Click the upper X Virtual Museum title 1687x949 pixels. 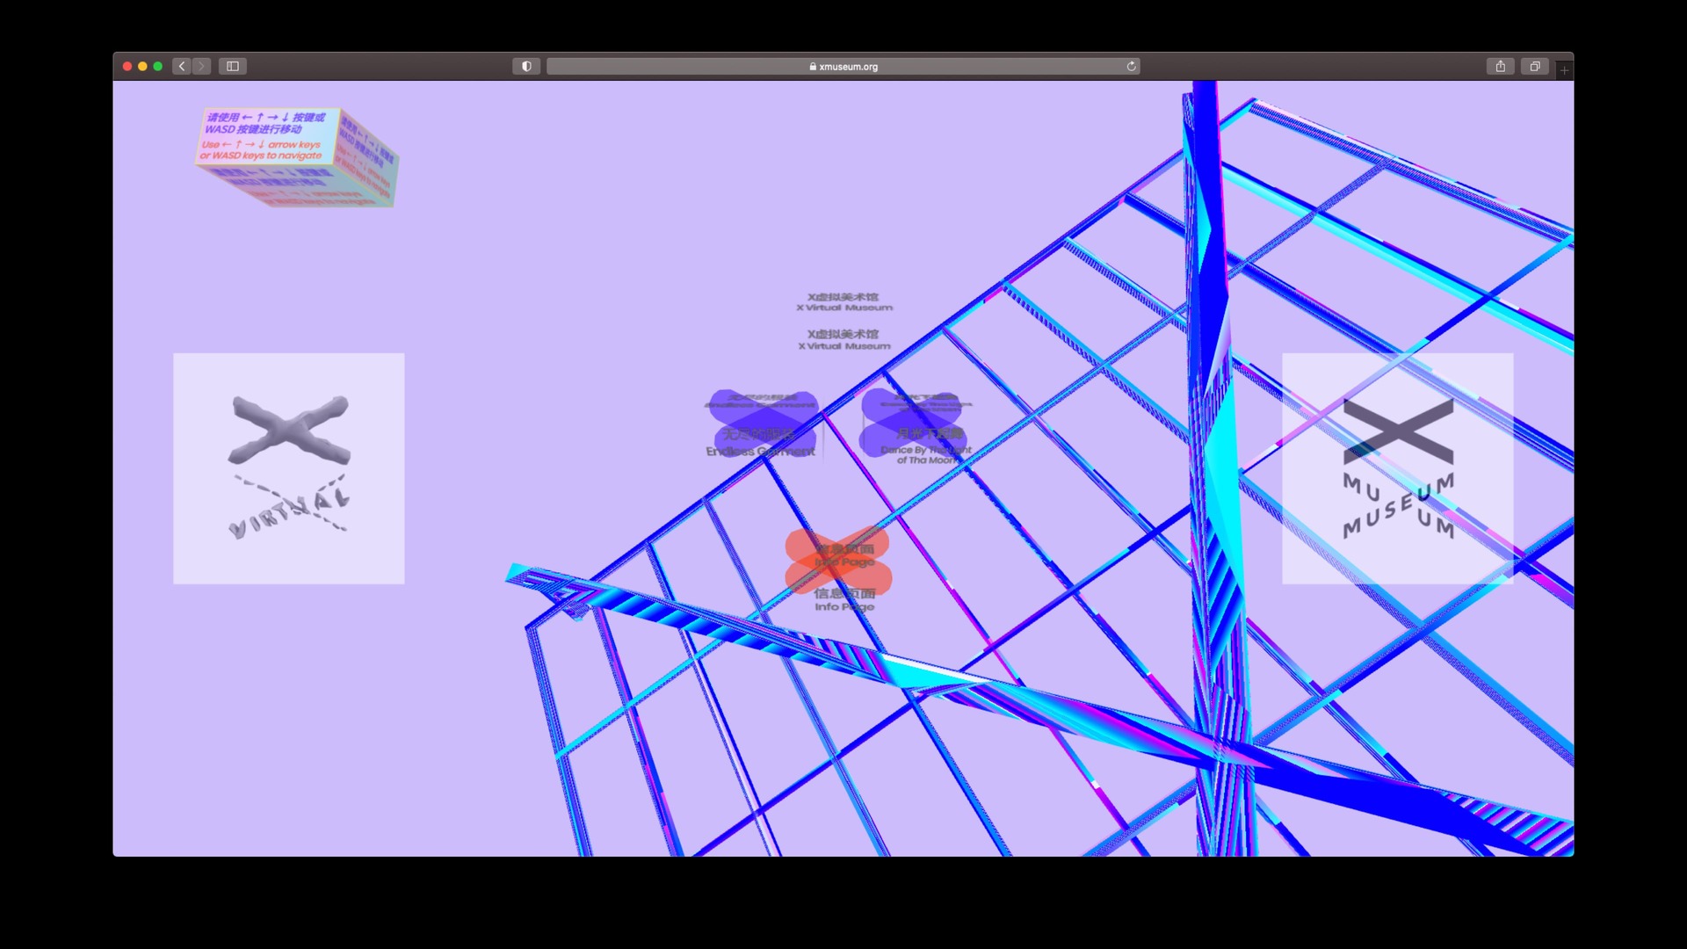click(x=844, y=302)
